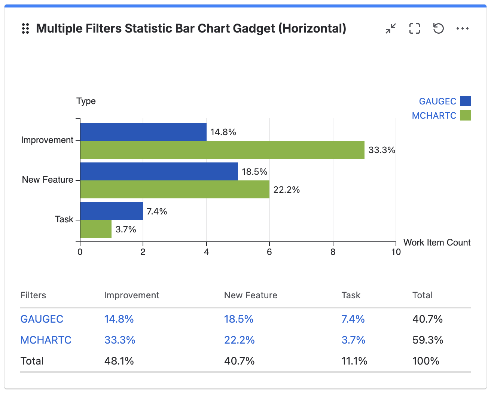
Task: Click the 7.4% Task value for GAUGEC
Action: [x=353, y=319]
